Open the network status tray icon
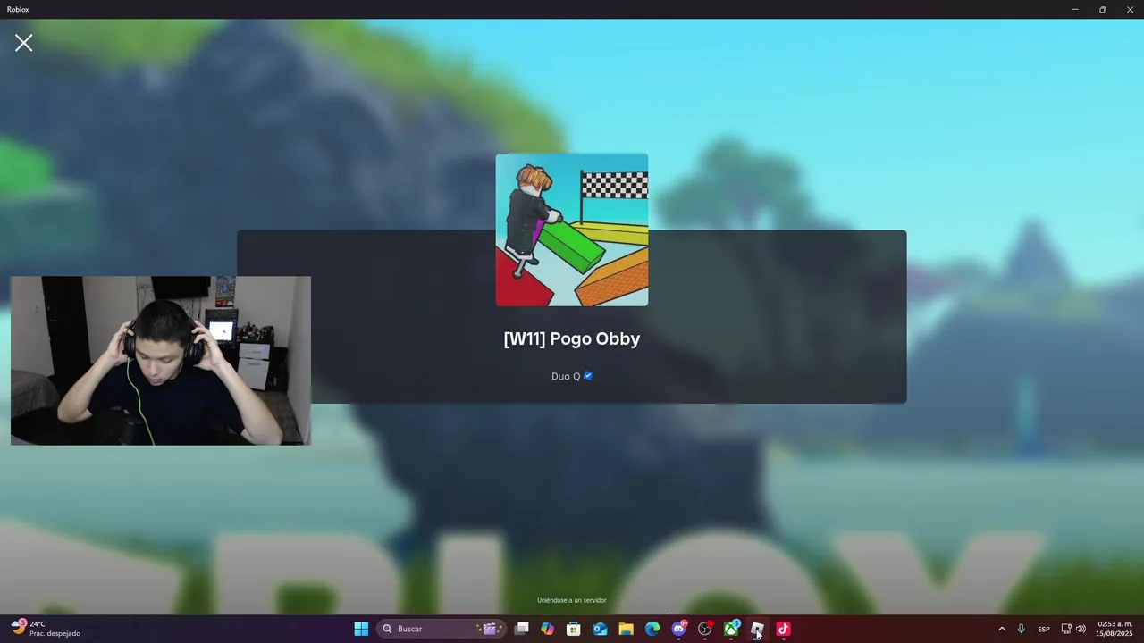1144x643 pixels. click(x=1066, y=629)
